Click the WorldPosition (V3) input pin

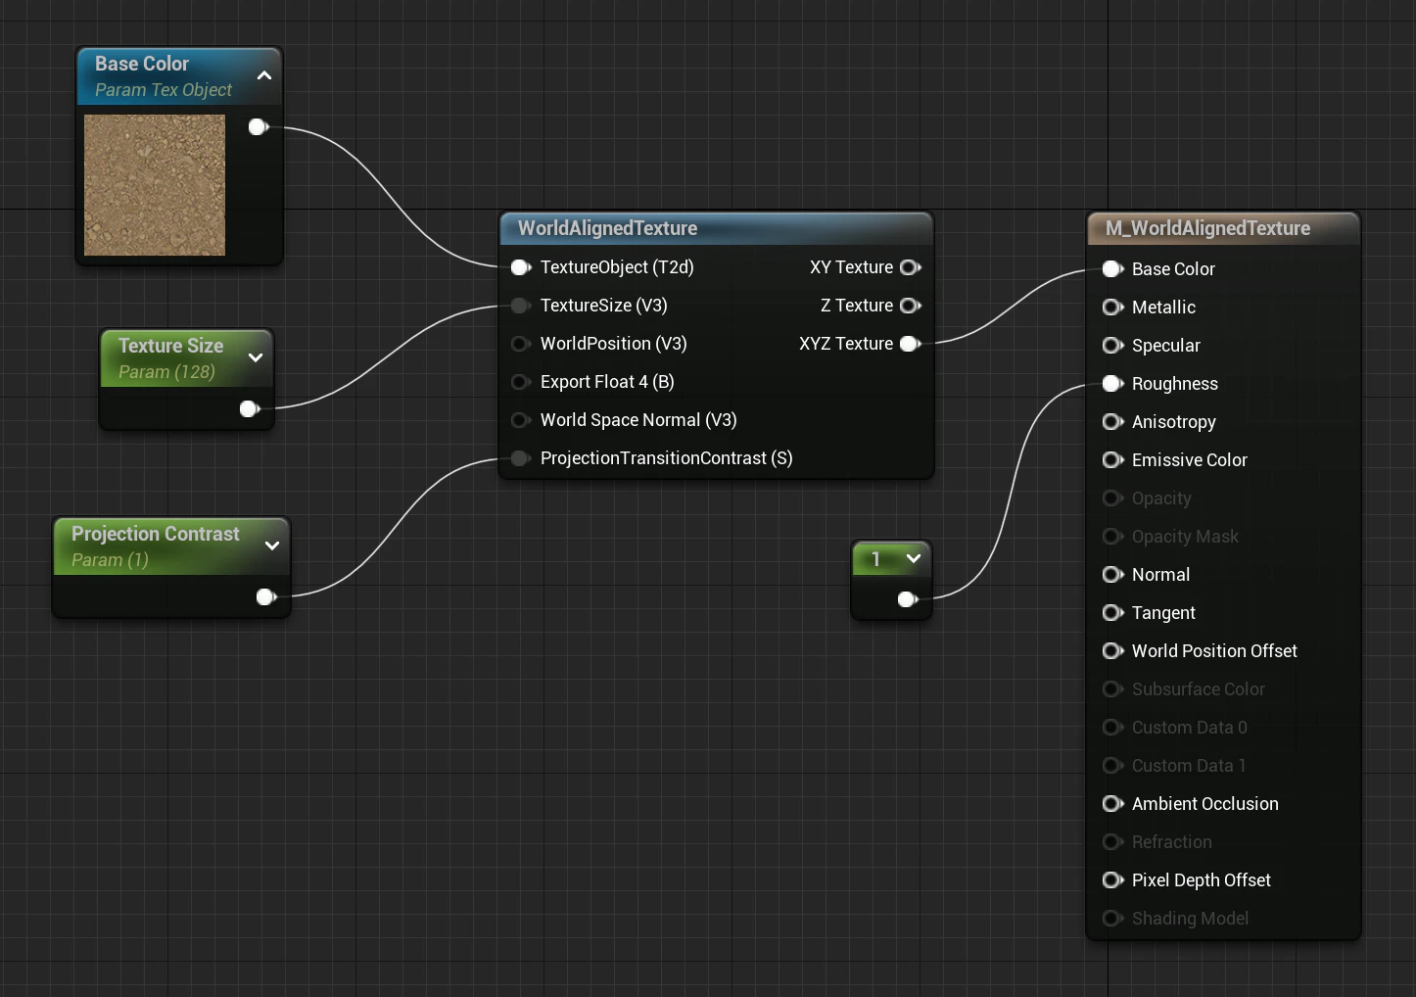[x=521, y=344]
